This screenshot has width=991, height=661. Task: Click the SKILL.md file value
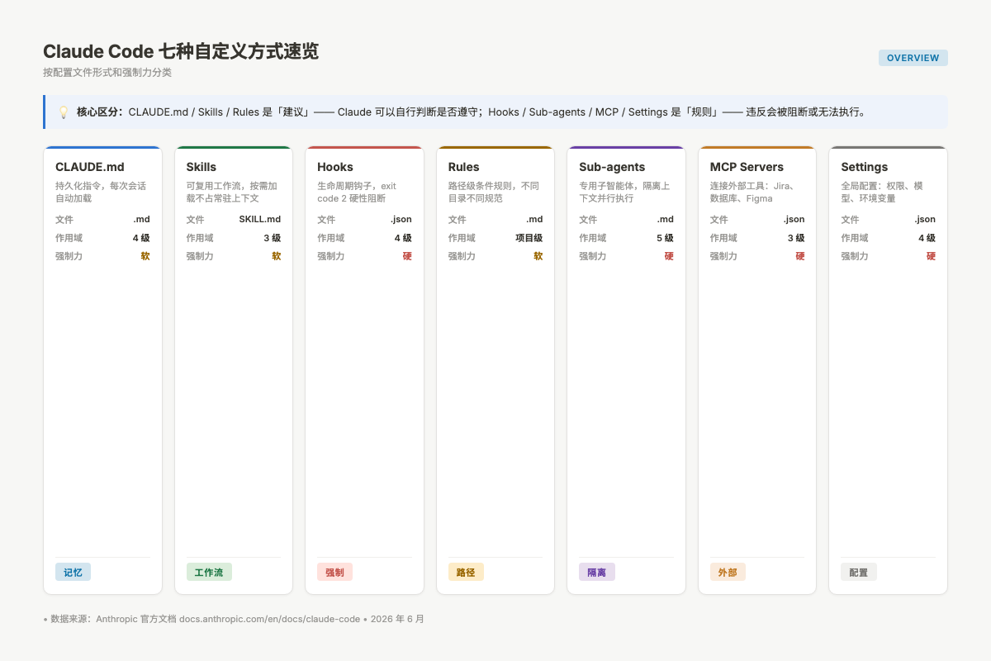click(260, 220)
